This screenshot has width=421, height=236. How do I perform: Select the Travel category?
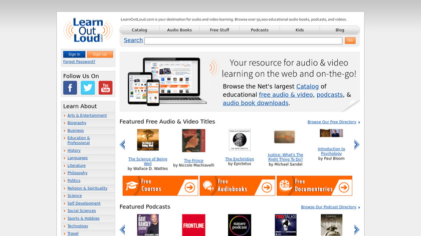pos(73,233)
